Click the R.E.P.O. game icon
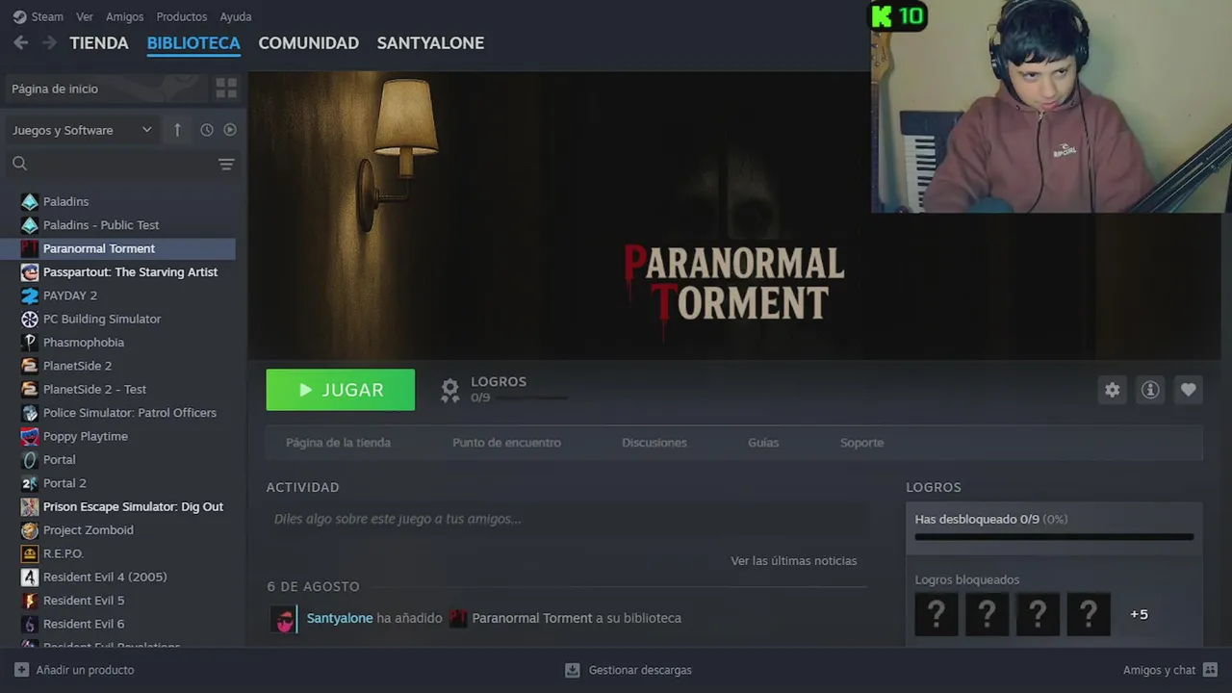This screenshot has width=1232, height=693. click(x=30, y=553)
